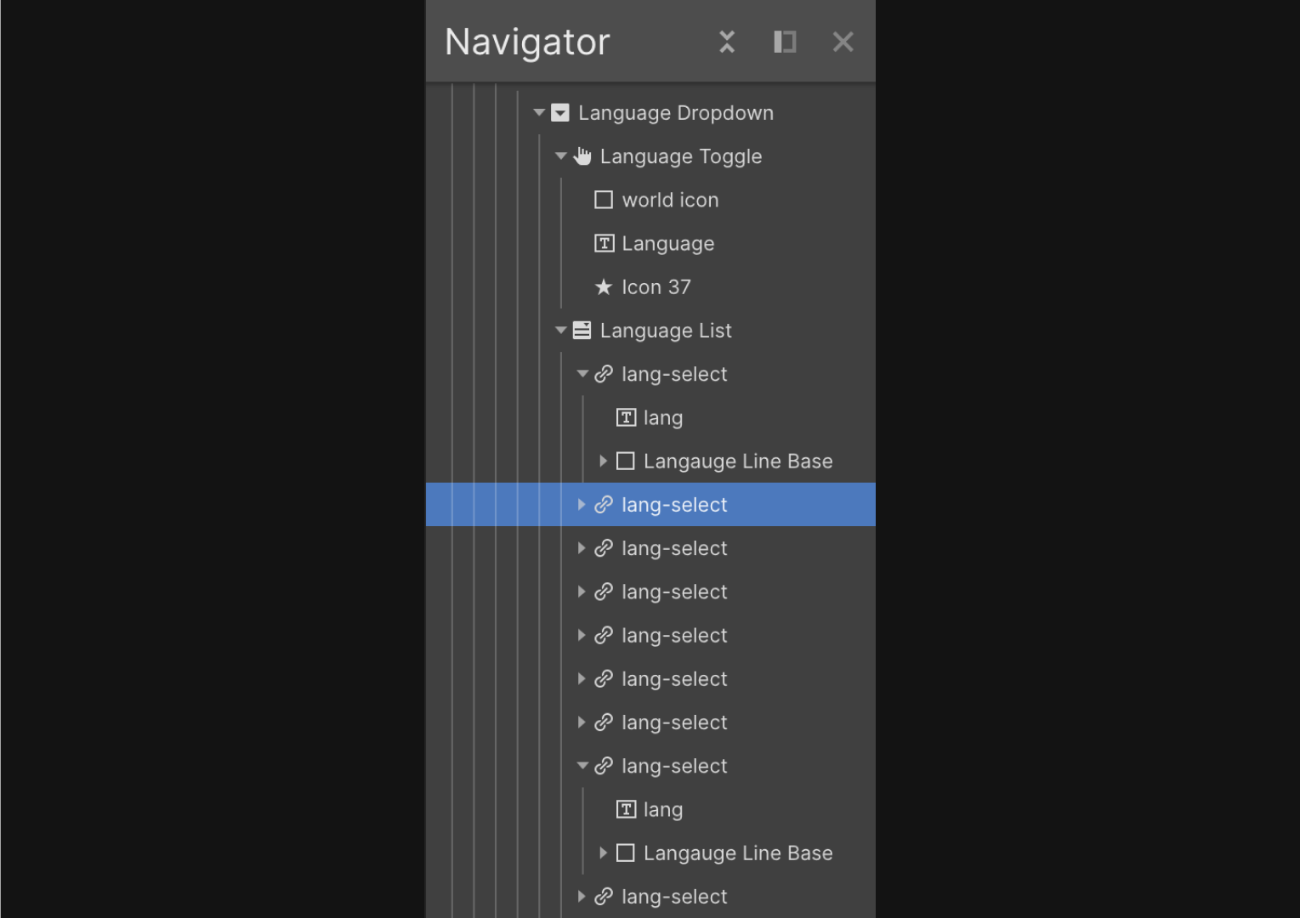The width and height of the screenshot is (1300, 918).
Task: Collapse the last expanded lang-select link
Action: [582, 766]
